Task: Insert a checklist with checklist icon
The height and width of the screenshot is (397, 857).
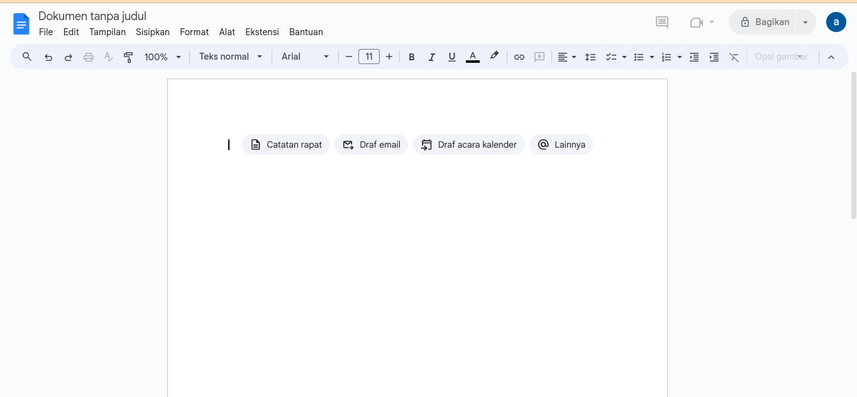Action: (611, 57)
